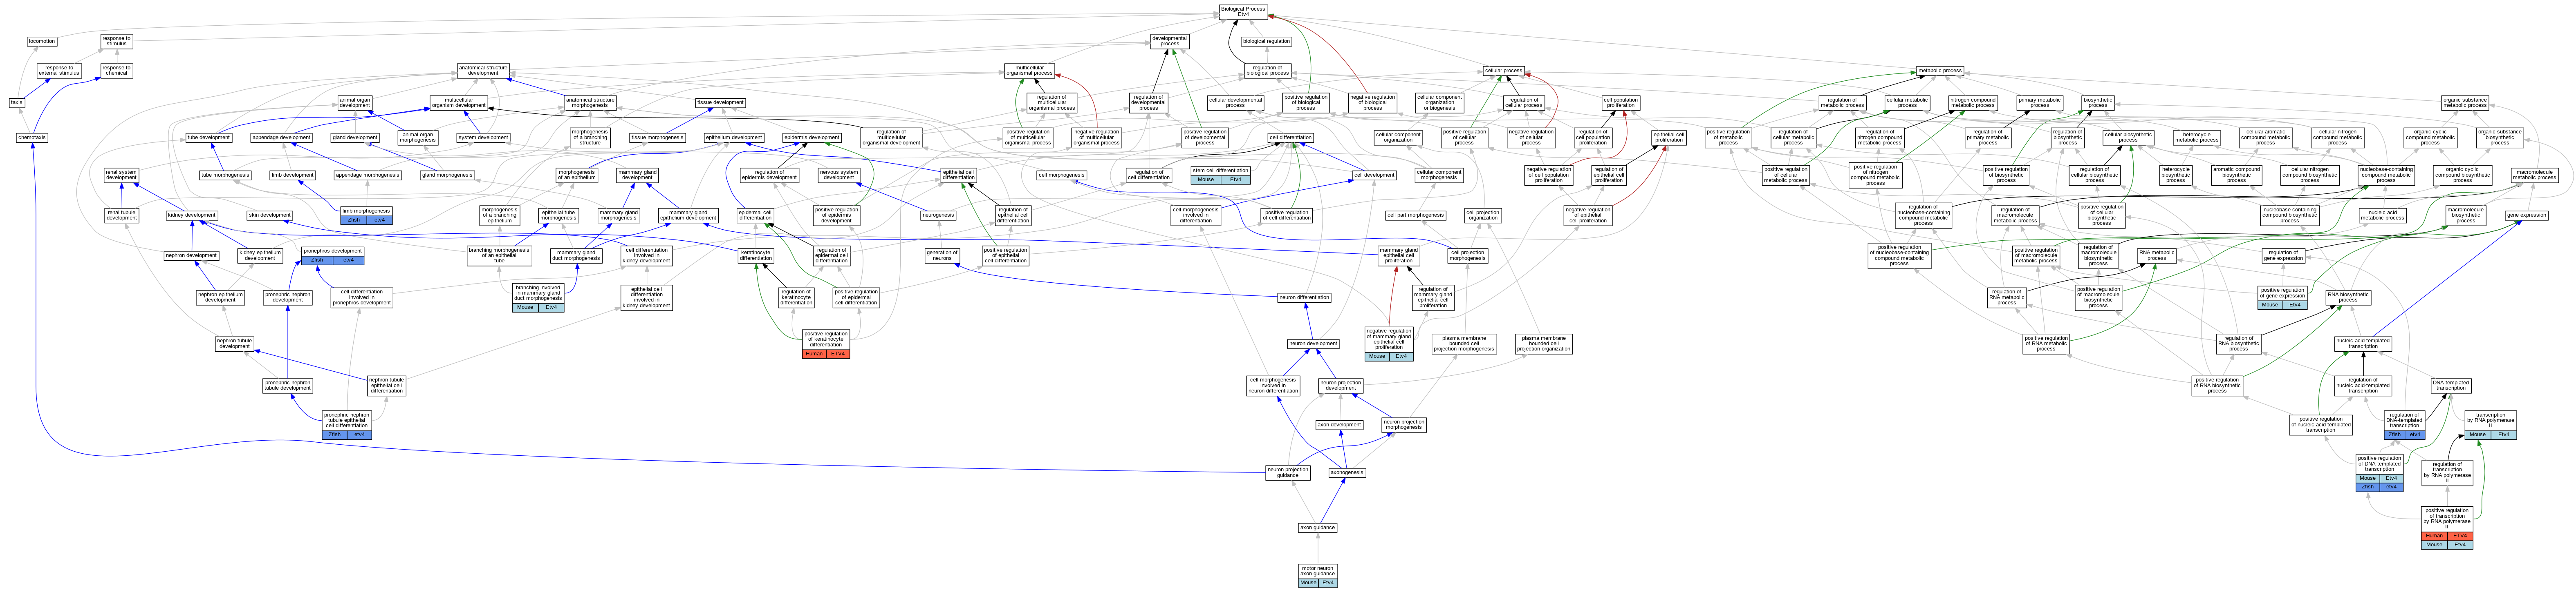Click the 'nervous system development' node

pyautogui.click(x=839, y=175)
